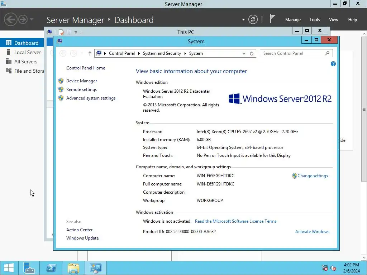Click the network status tray icon

[324, 268]
